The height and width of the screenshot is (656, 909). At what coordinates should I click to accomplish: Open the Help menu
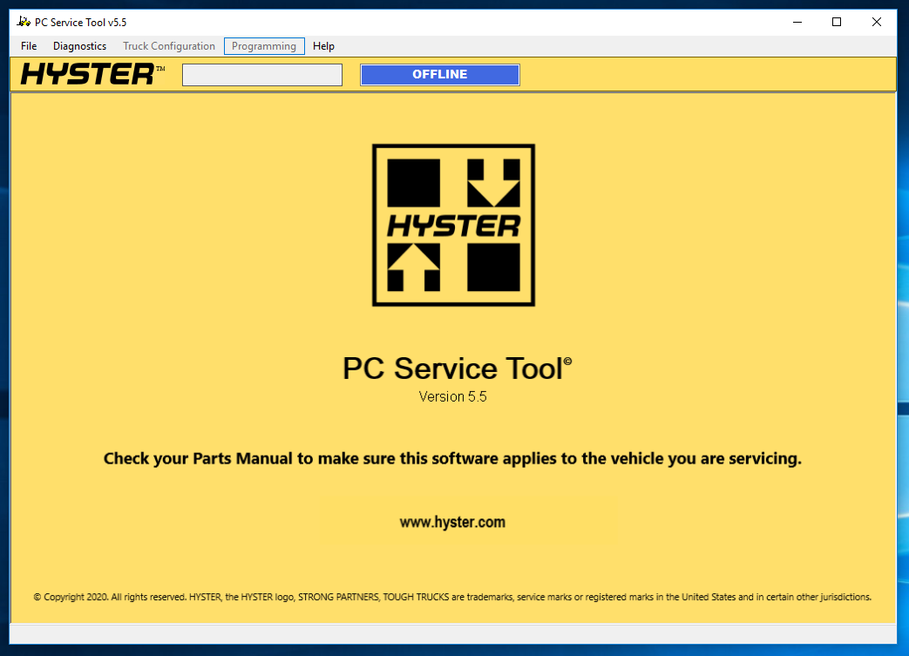pos(323,46)
